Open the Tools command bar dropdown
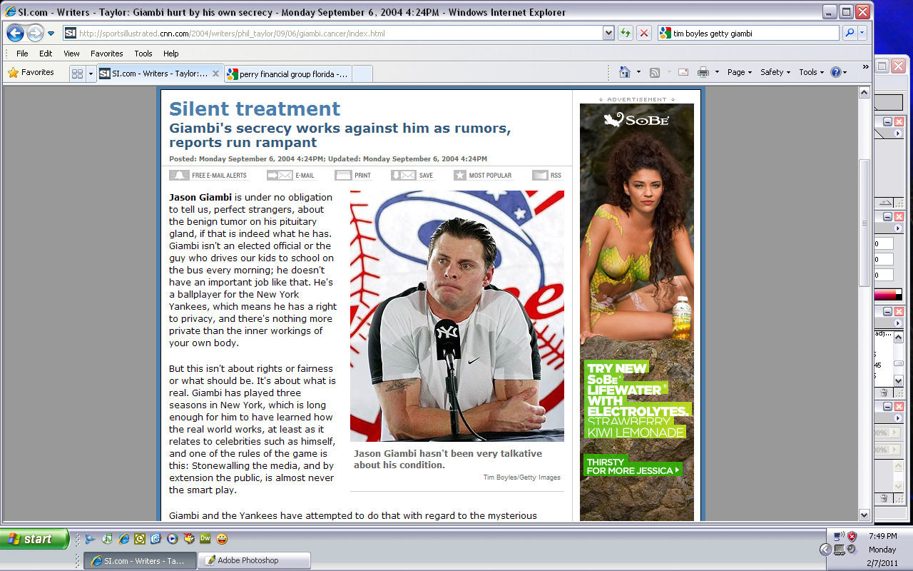 point(812,72)
